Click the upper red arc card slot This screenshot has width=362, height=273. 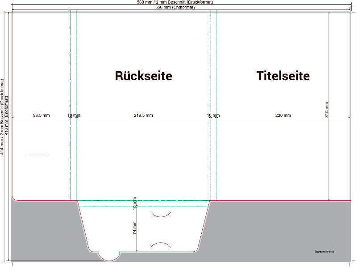[160, 215]
